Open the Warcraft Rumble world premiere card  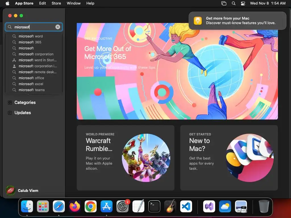click(125, 158)
